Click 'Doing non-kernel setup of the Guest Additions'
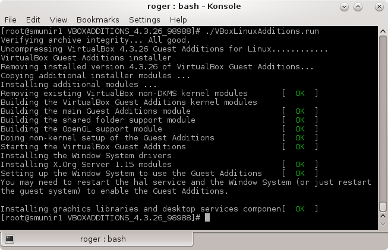This screenshot has height=250, width=388. (108, 137)
